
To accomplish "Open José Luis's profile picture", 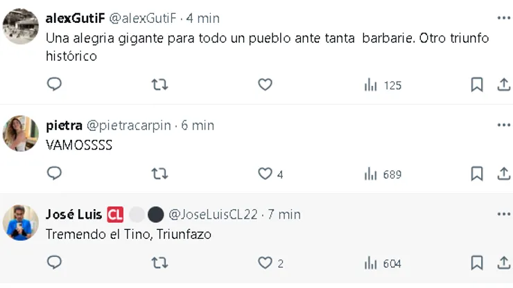I will pyautogui.click(x=21, y=223).
